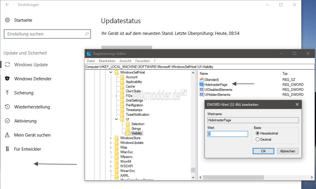
Task: Click the XAML folder icon
Action: (x=117, y=176)
